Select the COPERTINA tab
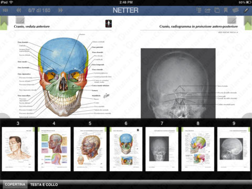Viewport: 252px width, 189px height. point(15,184)
